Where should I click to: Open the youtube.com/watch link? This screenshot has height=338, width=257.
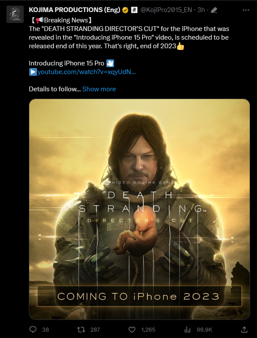(x=87, y=72)
